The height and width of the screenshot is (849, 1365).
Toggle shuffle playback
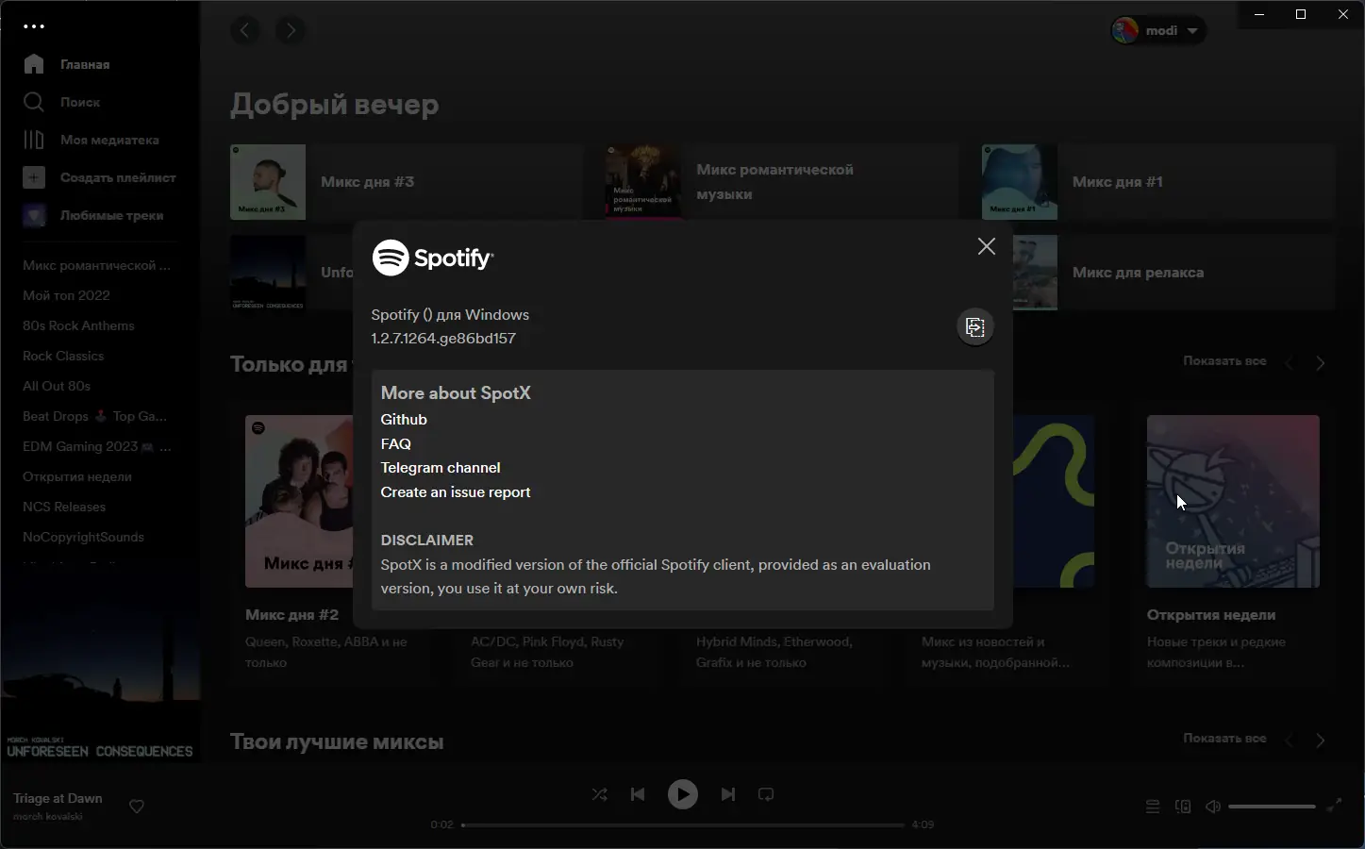pyautogui.click(x=600, y=794)
